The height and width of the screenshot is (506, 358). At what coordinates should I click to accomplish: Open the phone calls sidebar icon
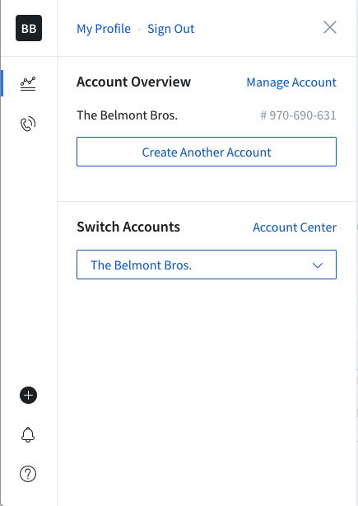[x=28, y=124]
